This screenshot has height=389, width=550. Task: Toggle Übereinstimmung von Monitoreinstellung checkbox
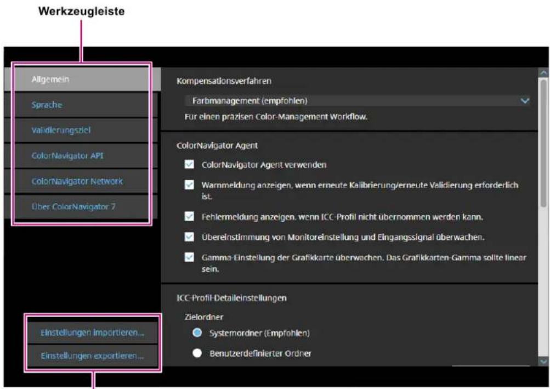click(x=189, y=236)
